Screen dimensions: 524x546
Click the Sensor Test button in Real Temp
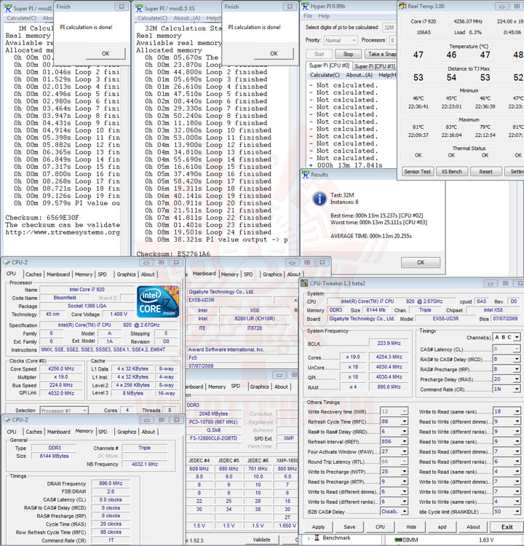click(418, 172)
